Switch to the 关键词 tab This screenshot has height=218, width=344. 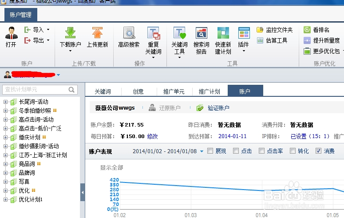[x=103, y=91]
